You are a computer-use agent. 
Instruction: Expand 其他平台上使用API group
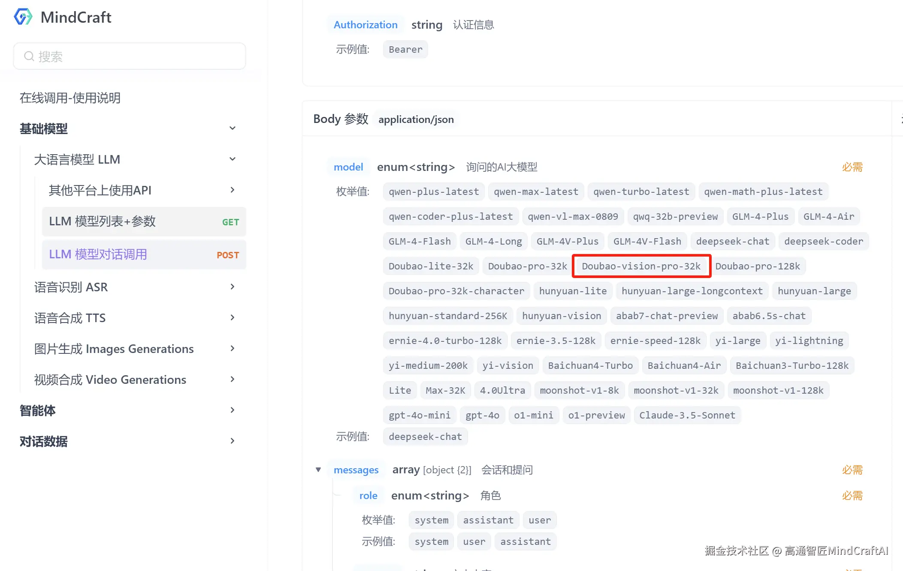[233, 190]
